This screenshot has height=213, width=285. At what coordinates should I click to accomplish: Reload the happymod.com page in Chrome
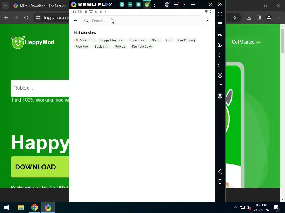pyautogui.click(x=26, y=17)
